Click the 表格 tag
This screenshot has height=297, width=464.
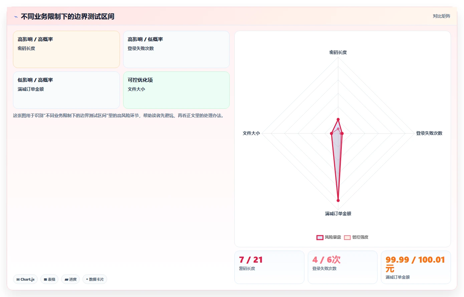pos(49,279)
